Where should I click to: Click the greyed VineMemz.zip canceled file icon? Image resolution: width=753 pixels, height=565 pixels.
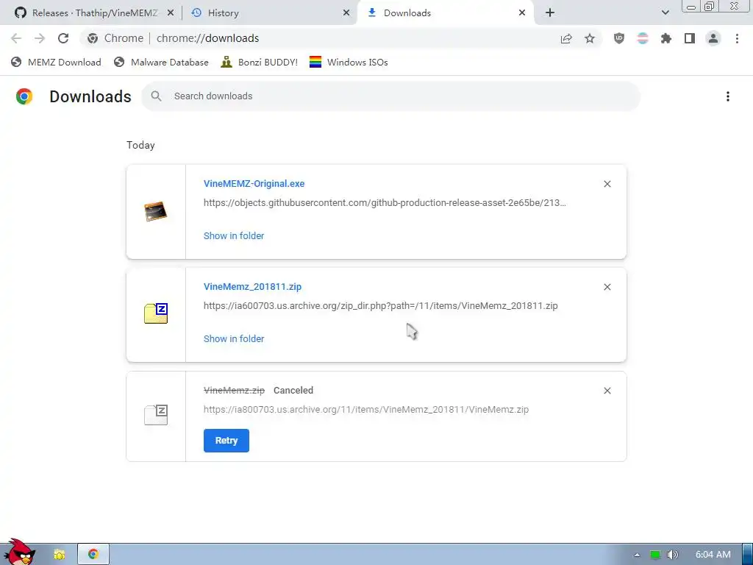click(x=156, y=415)
